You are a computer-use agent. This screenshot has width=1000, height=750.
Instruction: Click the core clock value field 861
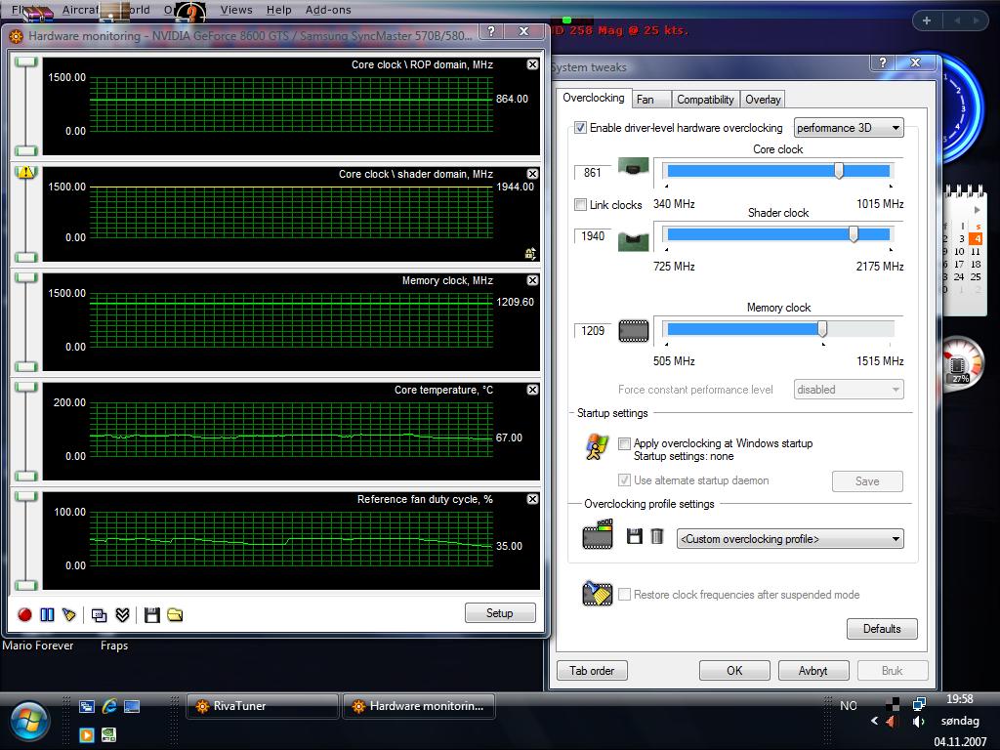(x=593, y=173)
